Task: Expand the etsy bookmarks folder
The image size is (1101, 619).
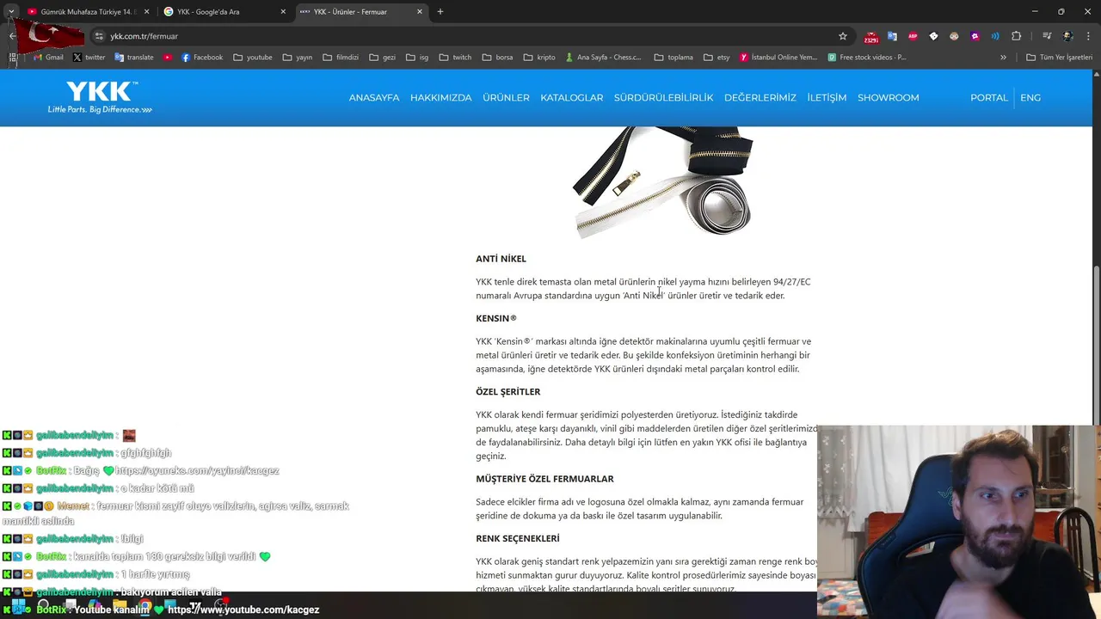Action: 717,58
